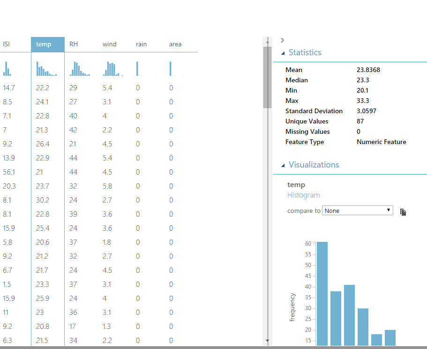Click the table scrollbar down arrow
This screenshot has height=349, width=427.
[x=267, y=340]
